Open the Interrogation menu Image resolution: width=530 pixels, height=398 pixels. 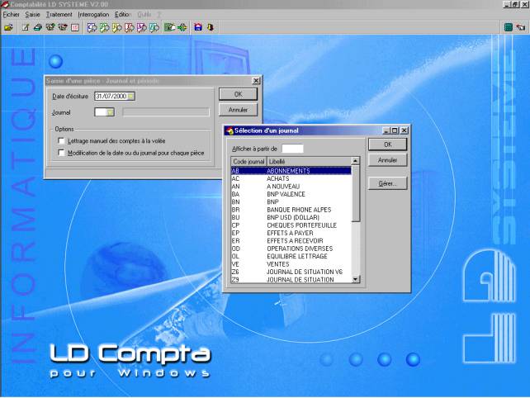pos(92,15)
